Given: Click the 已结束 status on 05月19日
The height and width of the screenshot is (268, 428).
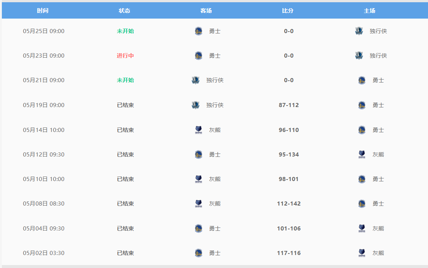Looking at the screenshot, I should coord(125,105).
